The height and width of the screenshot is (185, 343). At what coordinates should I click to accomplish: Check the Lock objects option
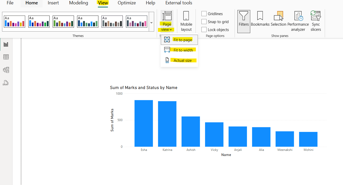pyautogui.click(x=204, y=30)
